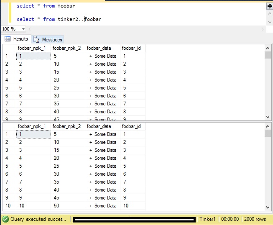The width and height of the screenshot is (273, 225).
Task: Click the 'select * from foobar' query line
Action: 46,6
